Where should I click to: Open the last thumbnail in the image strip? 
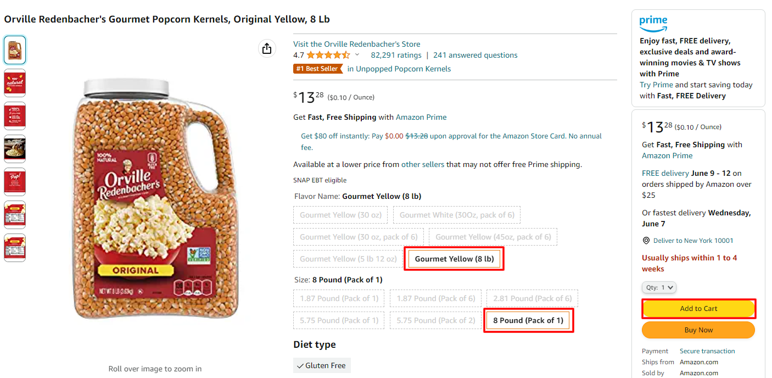[15, 247]
